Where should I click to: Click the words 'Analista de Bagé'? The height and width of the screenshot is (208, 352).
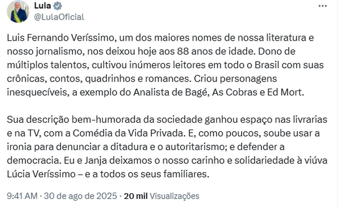pos(170,92)
